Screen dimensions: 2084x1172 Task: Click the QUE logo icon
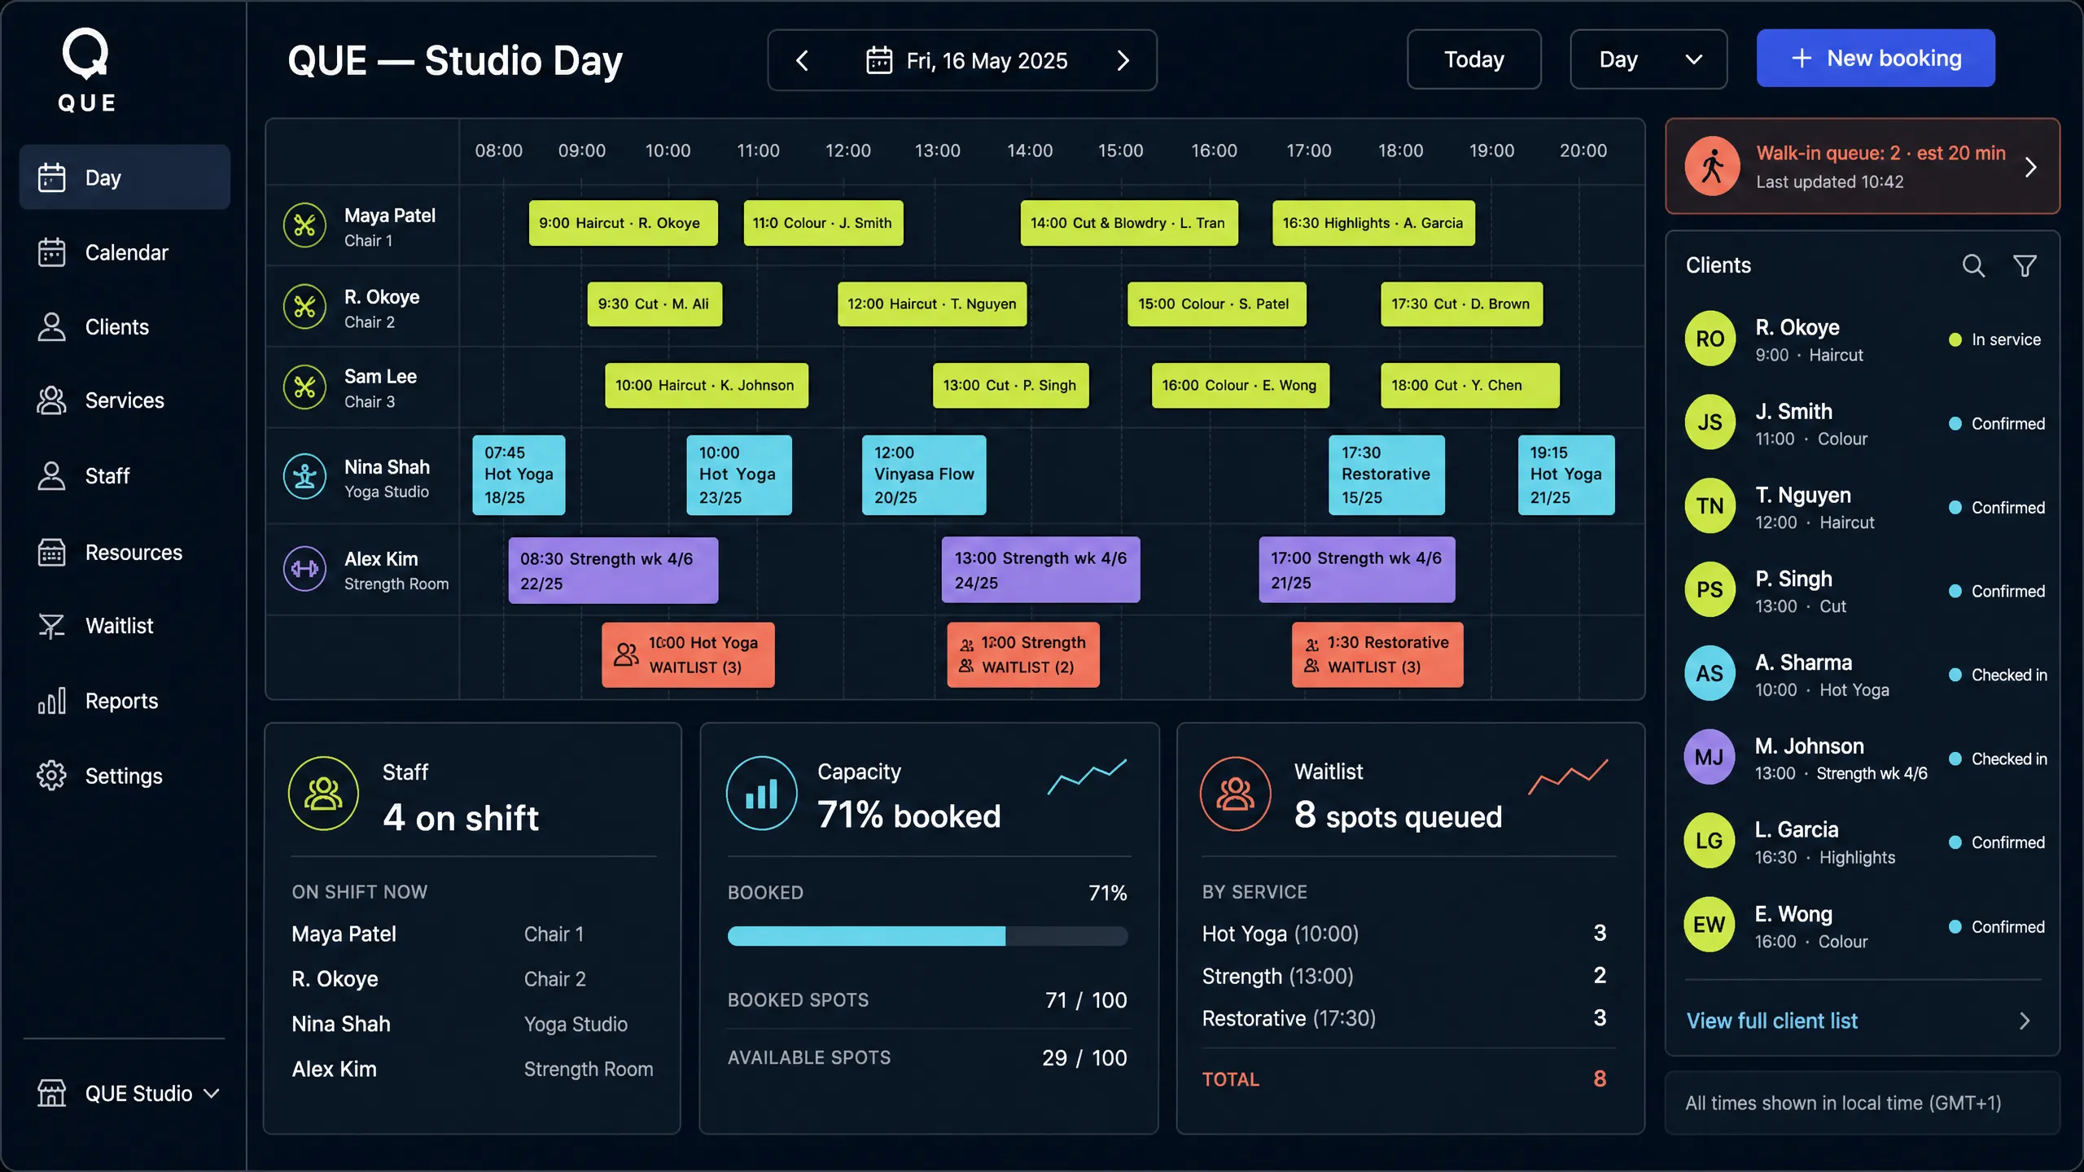85,54
